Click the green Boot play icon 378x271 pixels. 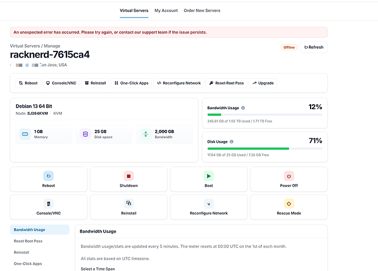pos(209,176)
